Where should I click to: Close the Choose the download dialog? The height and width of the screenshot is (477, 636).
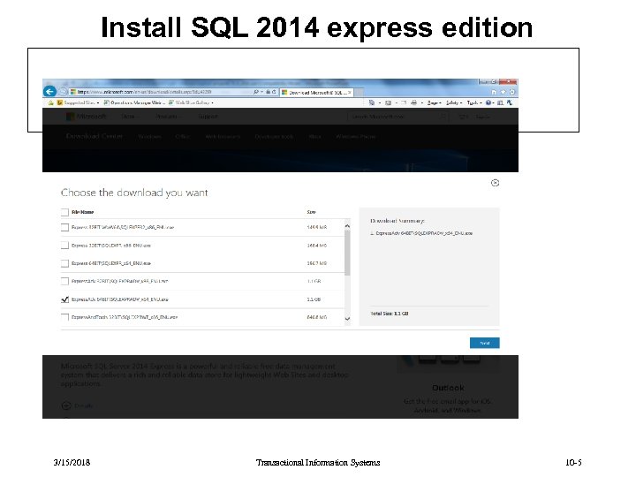tap(495, 183)
